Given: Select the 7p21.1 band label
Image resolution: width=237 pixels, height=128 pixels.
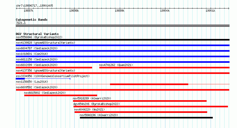Looking at the screenshot, I should 21,23.
